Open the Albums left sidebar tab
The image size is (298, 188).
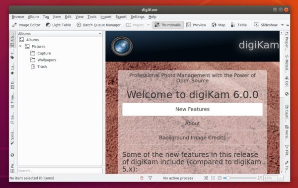pos(12,40)
